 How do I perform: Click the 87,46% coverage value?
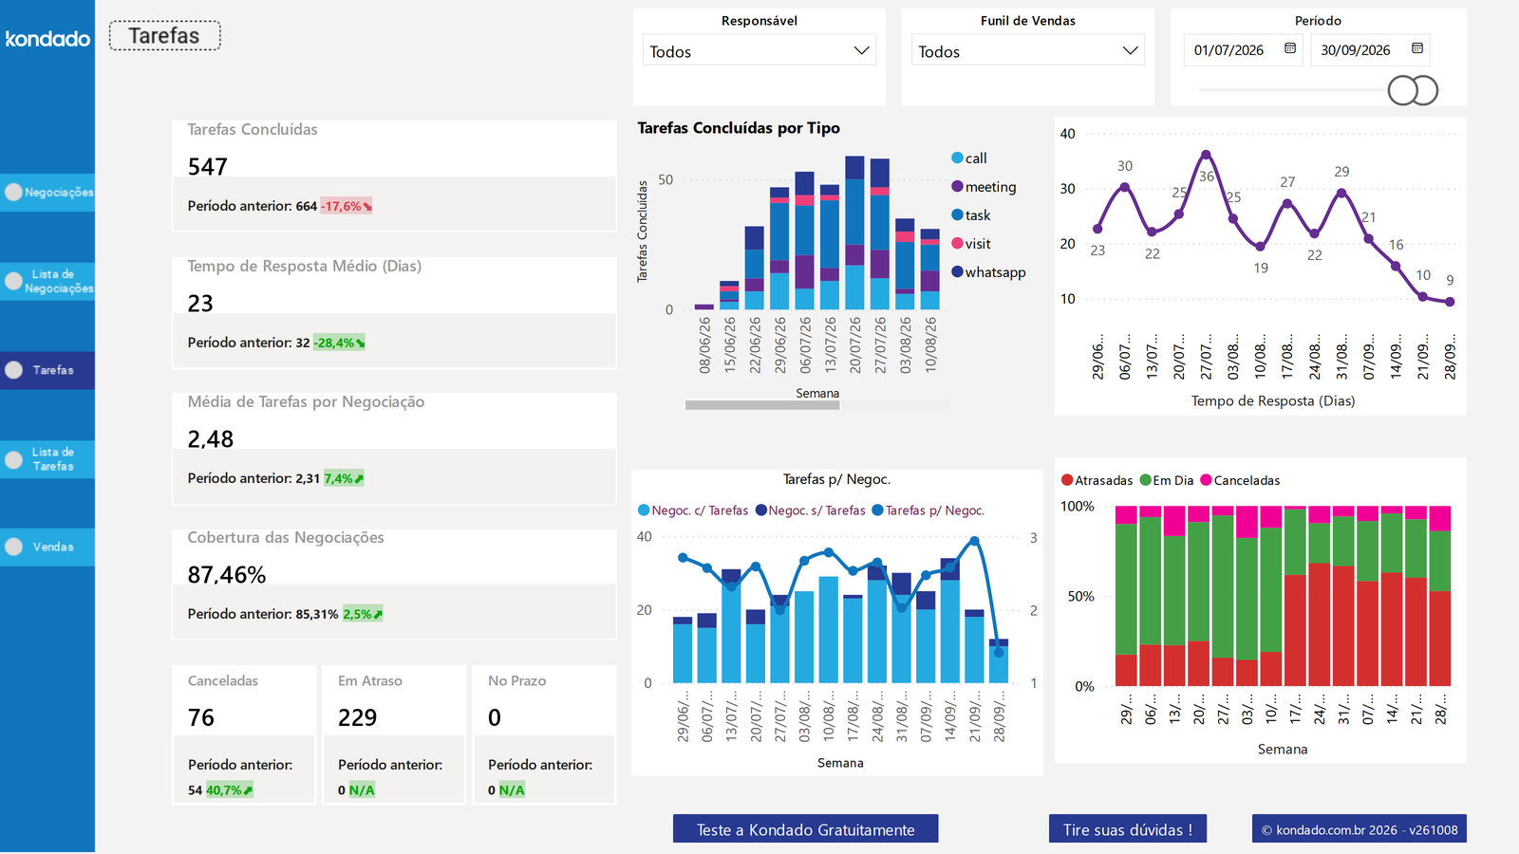click(227, 575)
